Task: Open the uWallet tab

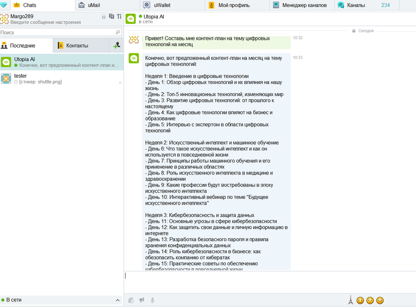Action: click(x=173, y=5)
